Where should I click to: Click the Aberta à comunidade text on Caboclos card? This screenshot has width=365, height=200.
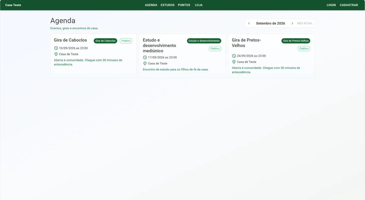tap(88, 62)
